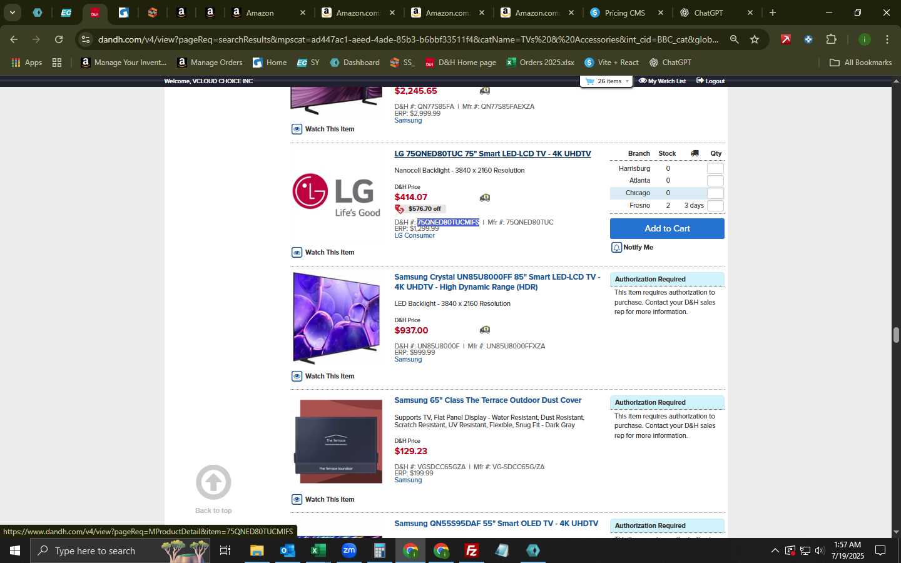The width and height of the screenshot is (901, 563).
Task: Click the browser reload icon
Action: click(x=59, y=39)
